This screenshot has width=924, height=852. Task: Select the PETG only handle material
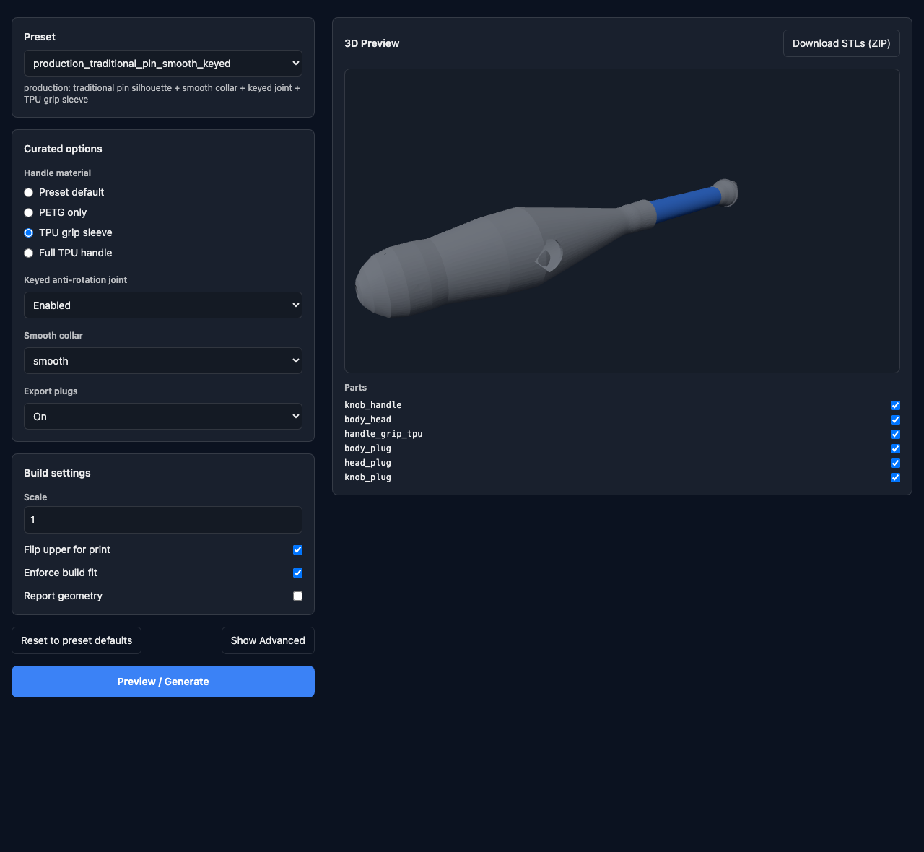(28, 212)
